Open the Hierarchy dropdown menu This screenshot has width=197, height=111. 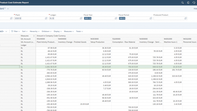point(35,31)
